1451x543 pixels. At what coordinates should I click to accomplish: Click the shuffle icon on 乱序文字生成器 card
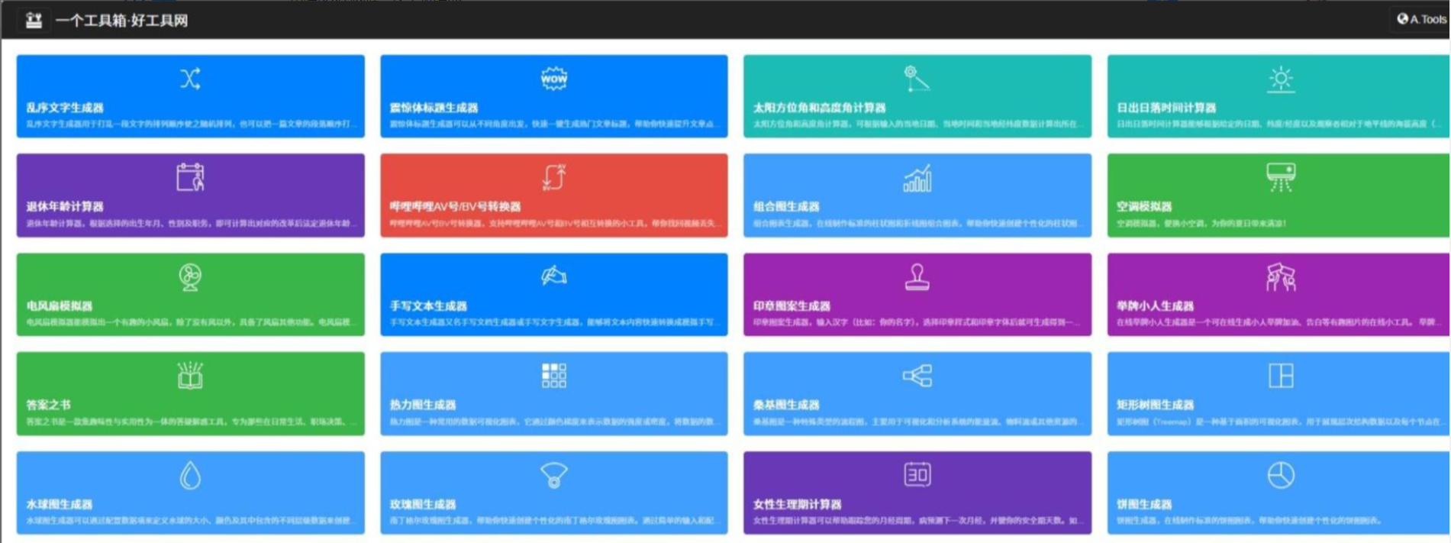[190, 79]
